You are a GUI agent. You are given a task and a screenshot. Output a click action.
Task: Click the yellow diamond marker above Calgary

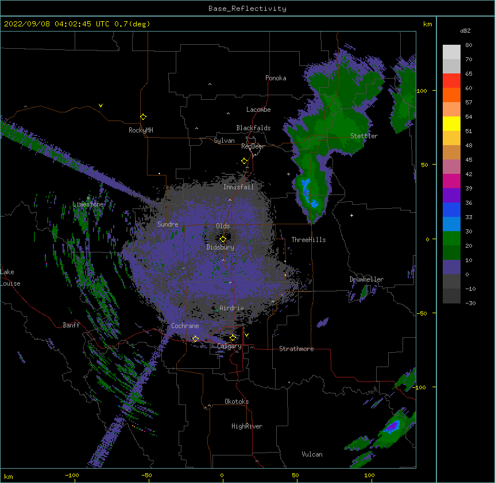[233, 338]
